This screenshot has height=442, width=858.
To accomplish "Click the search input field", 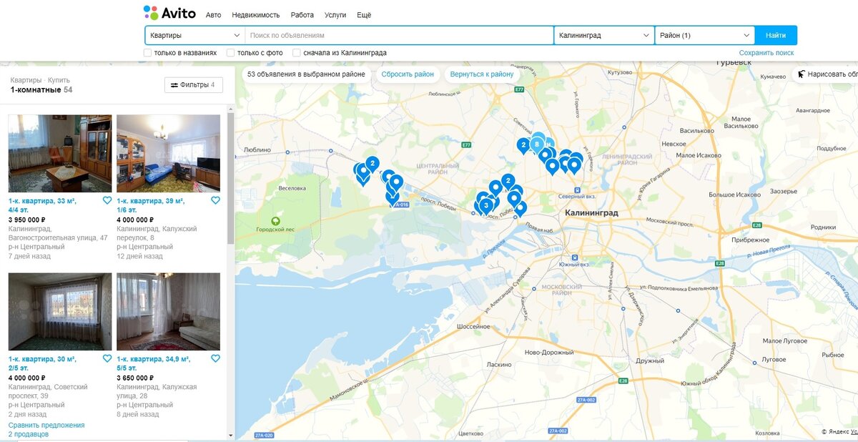I will click(400, 35).
